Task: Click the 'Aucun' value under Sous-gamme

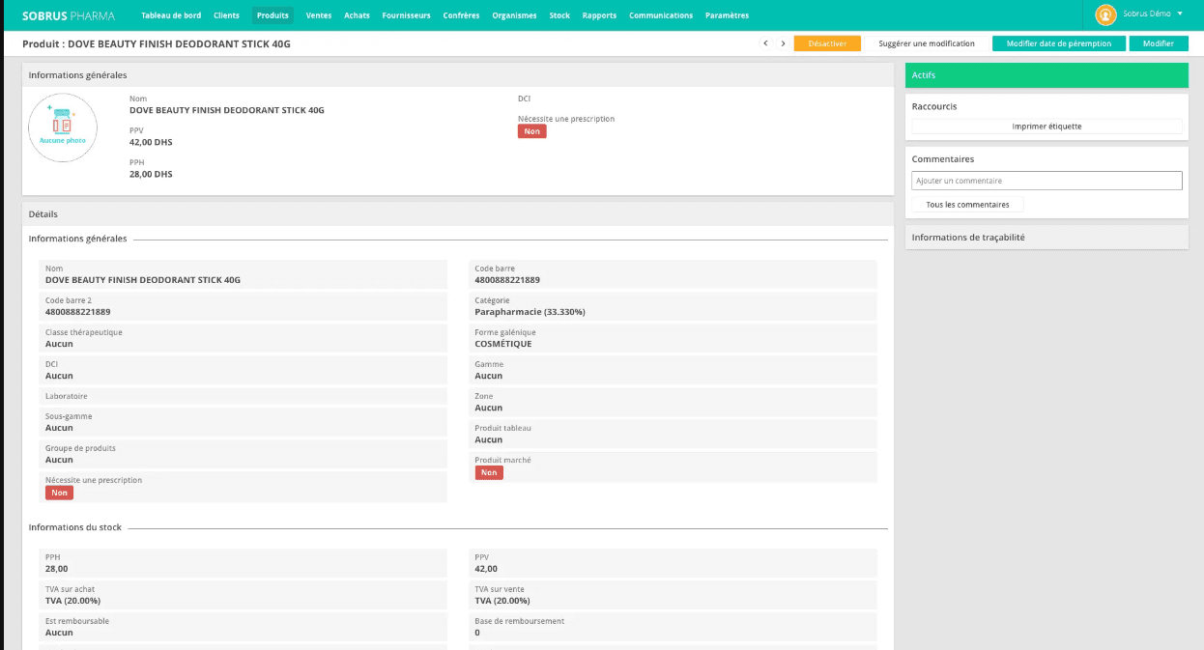Action: (x=59, y=428)
